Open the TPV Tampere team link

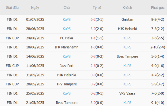67,84
